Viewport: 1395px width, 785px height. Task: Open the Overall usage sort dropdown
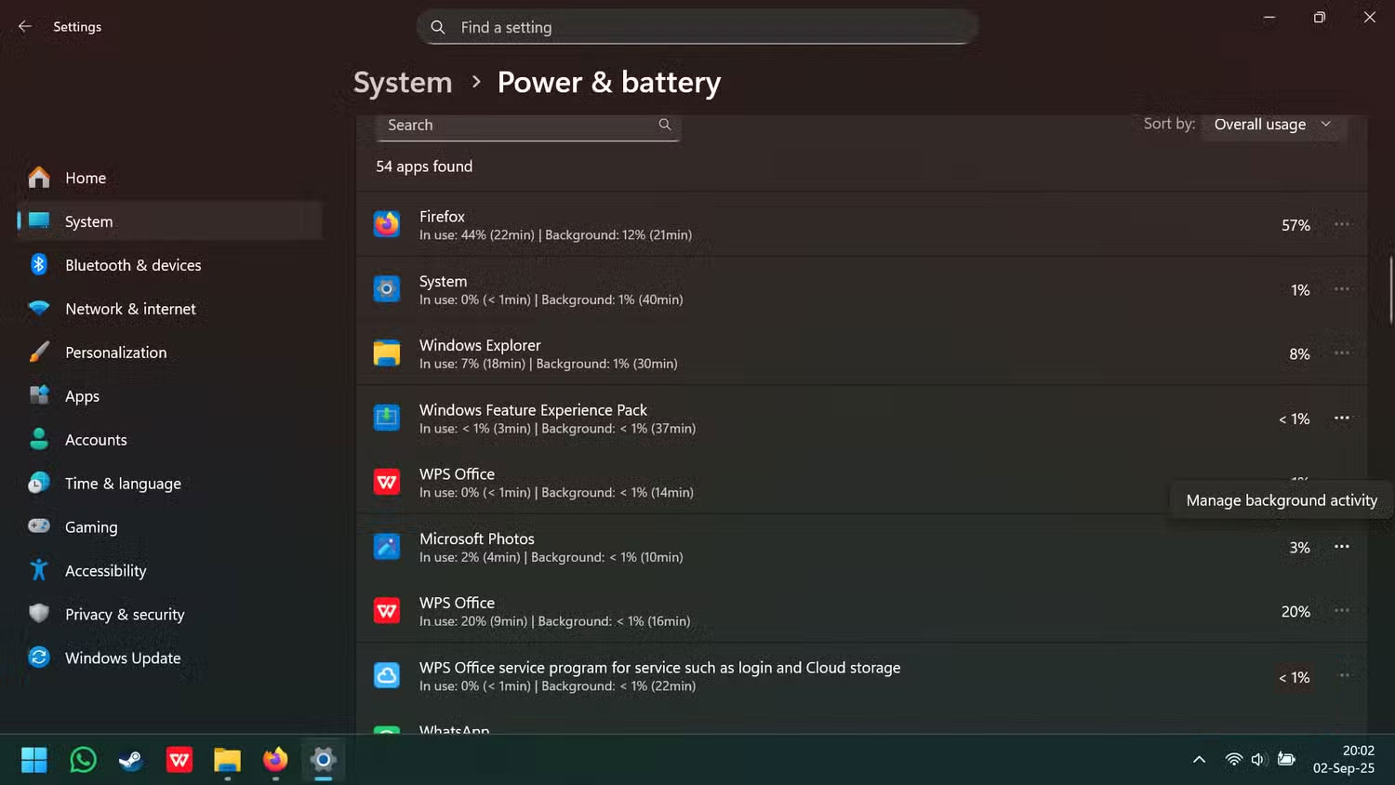pyautogui.click(x=1273, y=124)
